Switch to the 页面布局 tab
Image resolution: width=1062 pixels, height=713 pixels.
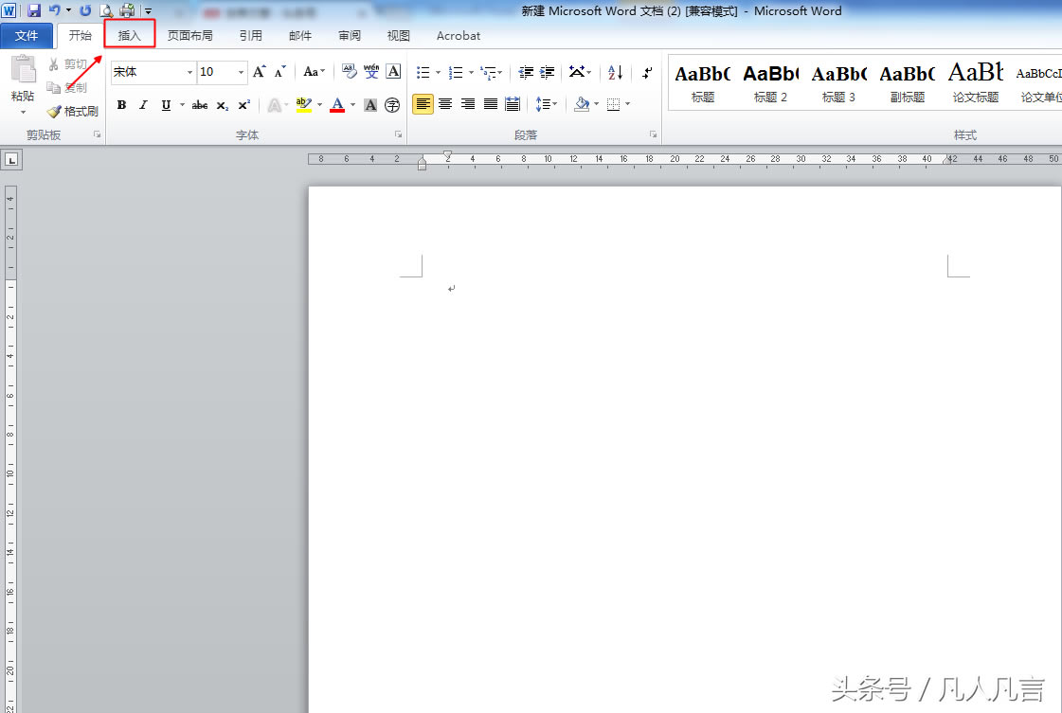(x=189, y=36)
